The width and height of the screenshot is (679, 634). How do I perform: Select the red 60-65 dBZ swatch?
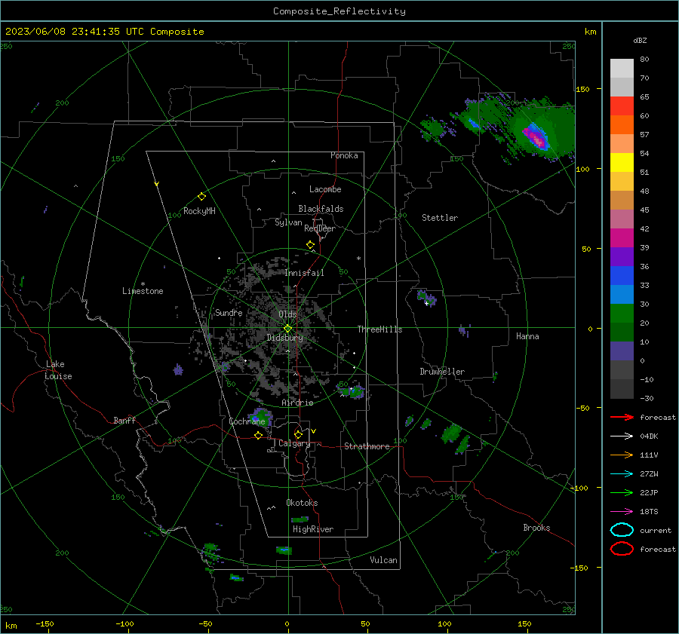click(622, 106)
